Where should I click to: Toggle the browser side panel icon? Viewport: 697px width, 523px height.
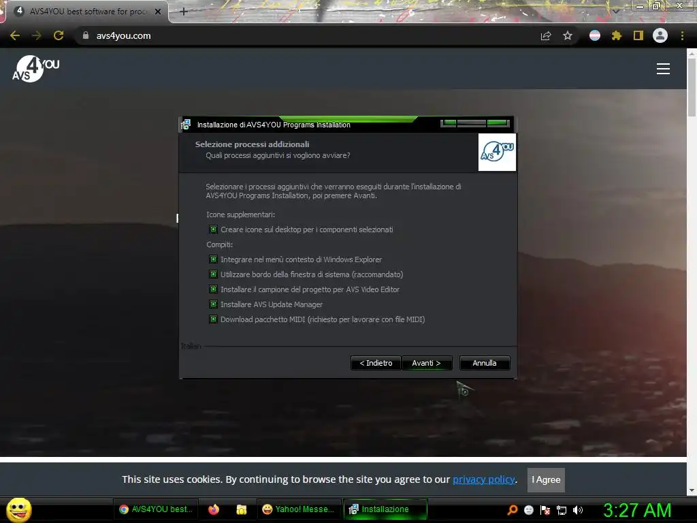pos(638,35)
